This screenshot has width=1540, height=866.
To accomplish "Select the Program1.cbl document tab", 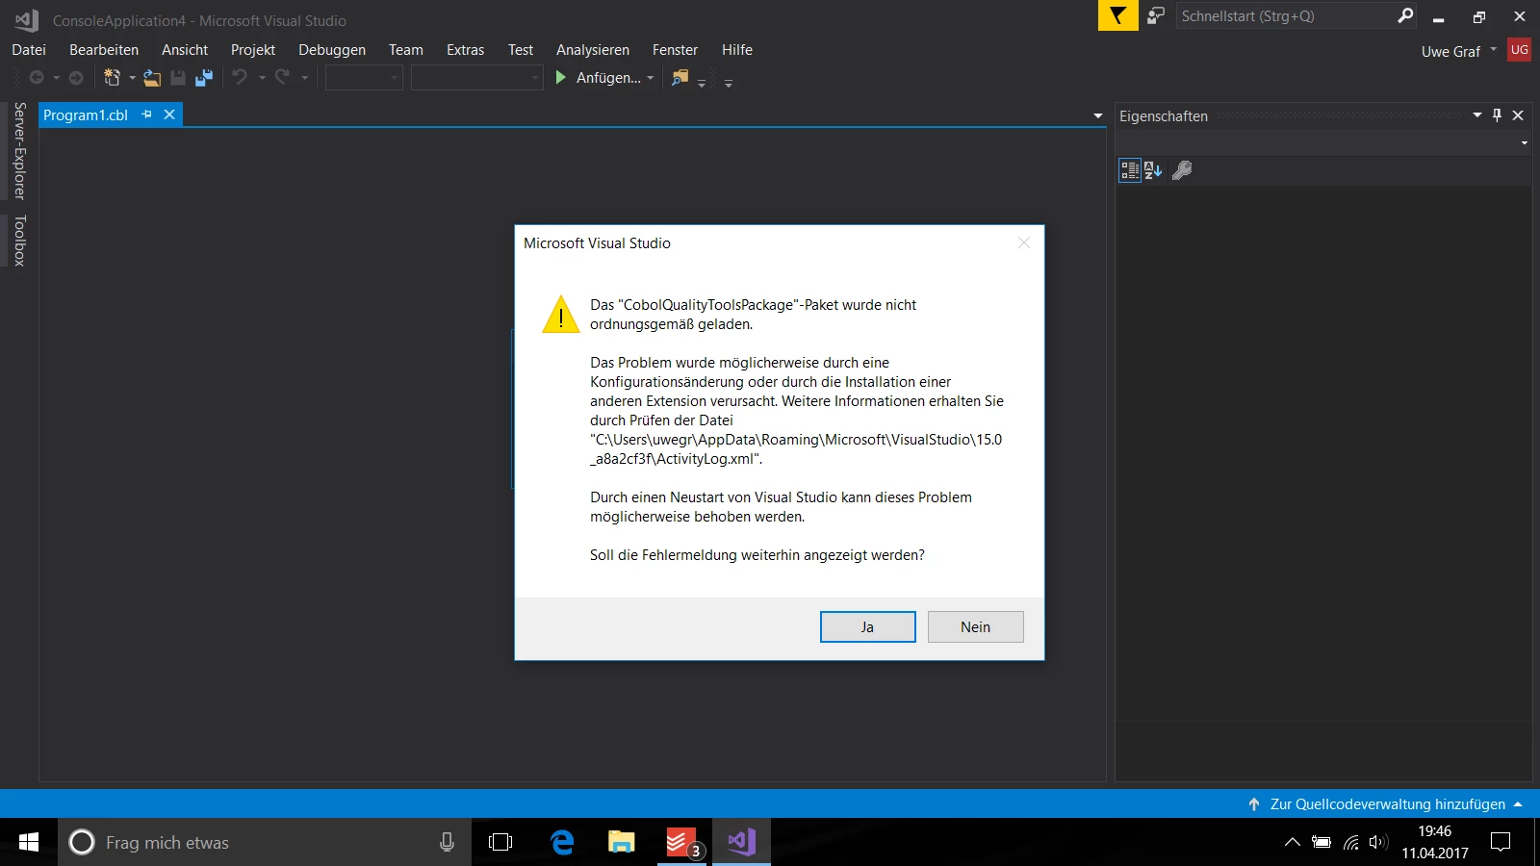I will point(86,115).
